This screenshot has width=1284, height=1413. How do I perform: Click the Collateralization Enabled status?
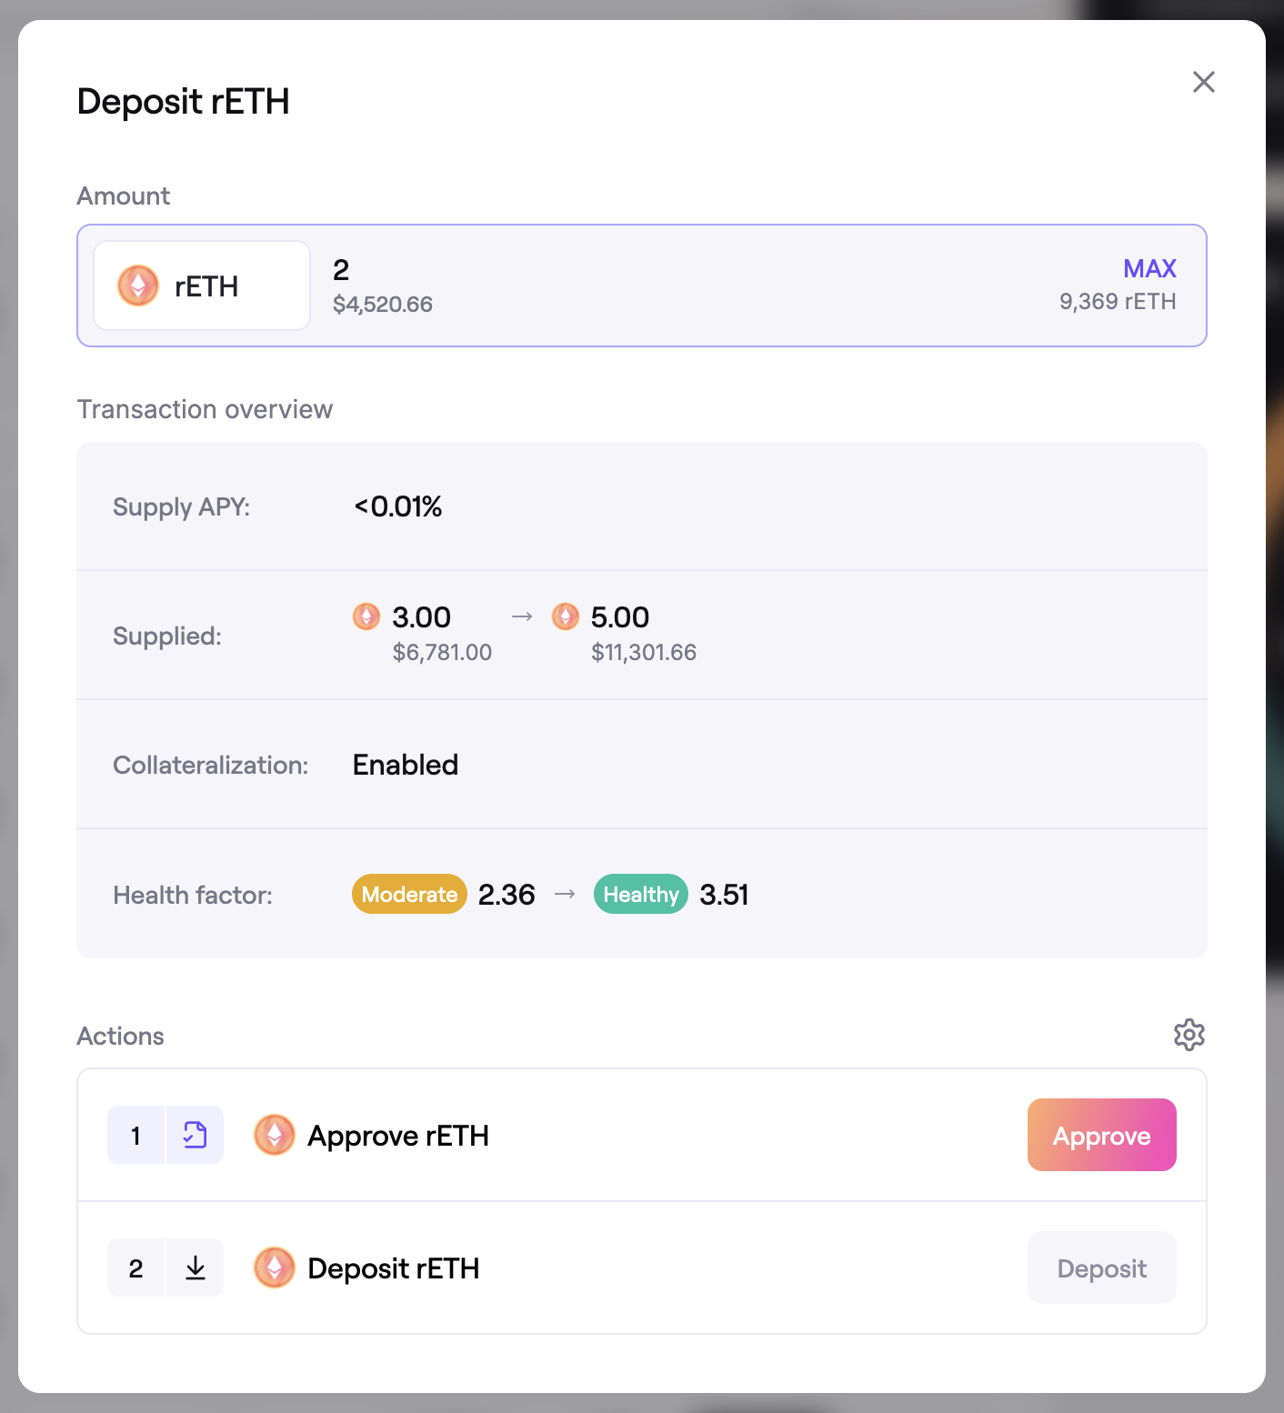coord(406,765)
